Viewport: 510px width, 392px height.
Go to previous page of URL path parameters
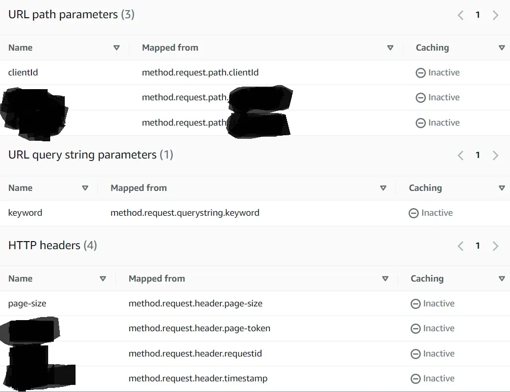coord(460,15)
